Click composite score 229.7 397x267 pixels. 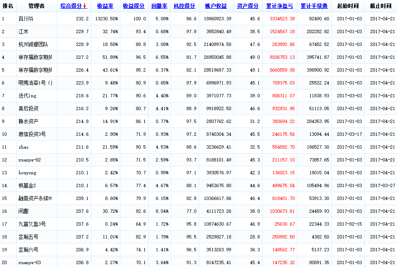click(82, 31)
